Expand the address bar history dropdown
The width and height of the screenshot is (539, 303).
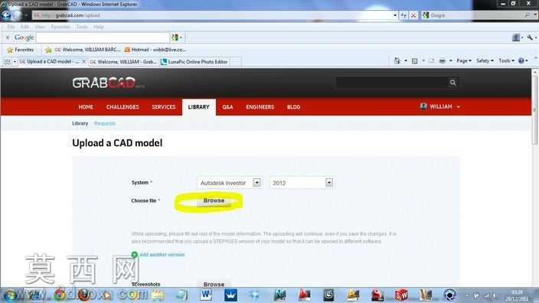pyautogui.click(x=394, y=15)
